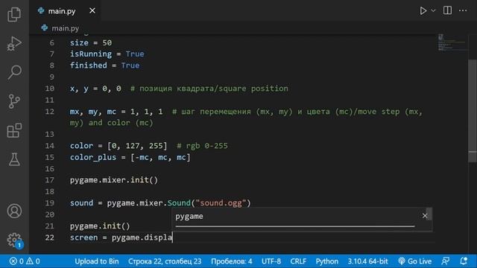Open the Accounts menu icon
This screenshot has height=268, width=477.
click(x=14, y=211)
